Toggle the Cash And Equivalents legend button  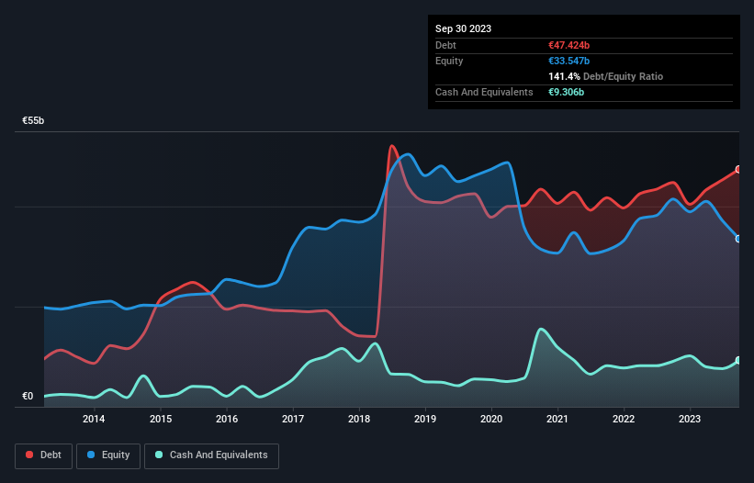tap(211, 455)
